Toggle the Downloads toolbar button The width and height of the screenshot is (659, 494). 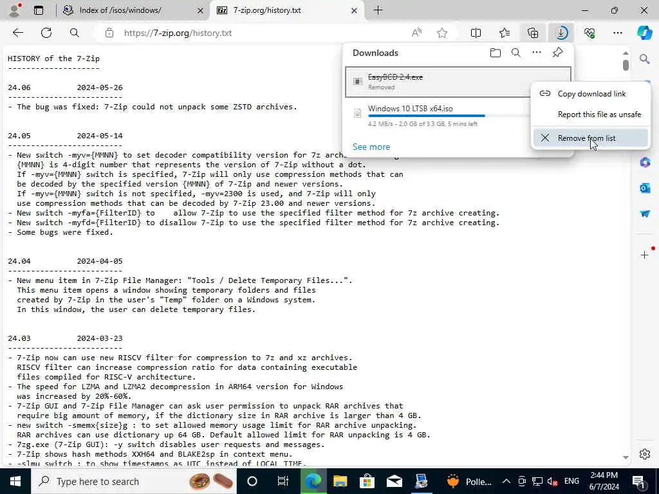coord(561,33)
